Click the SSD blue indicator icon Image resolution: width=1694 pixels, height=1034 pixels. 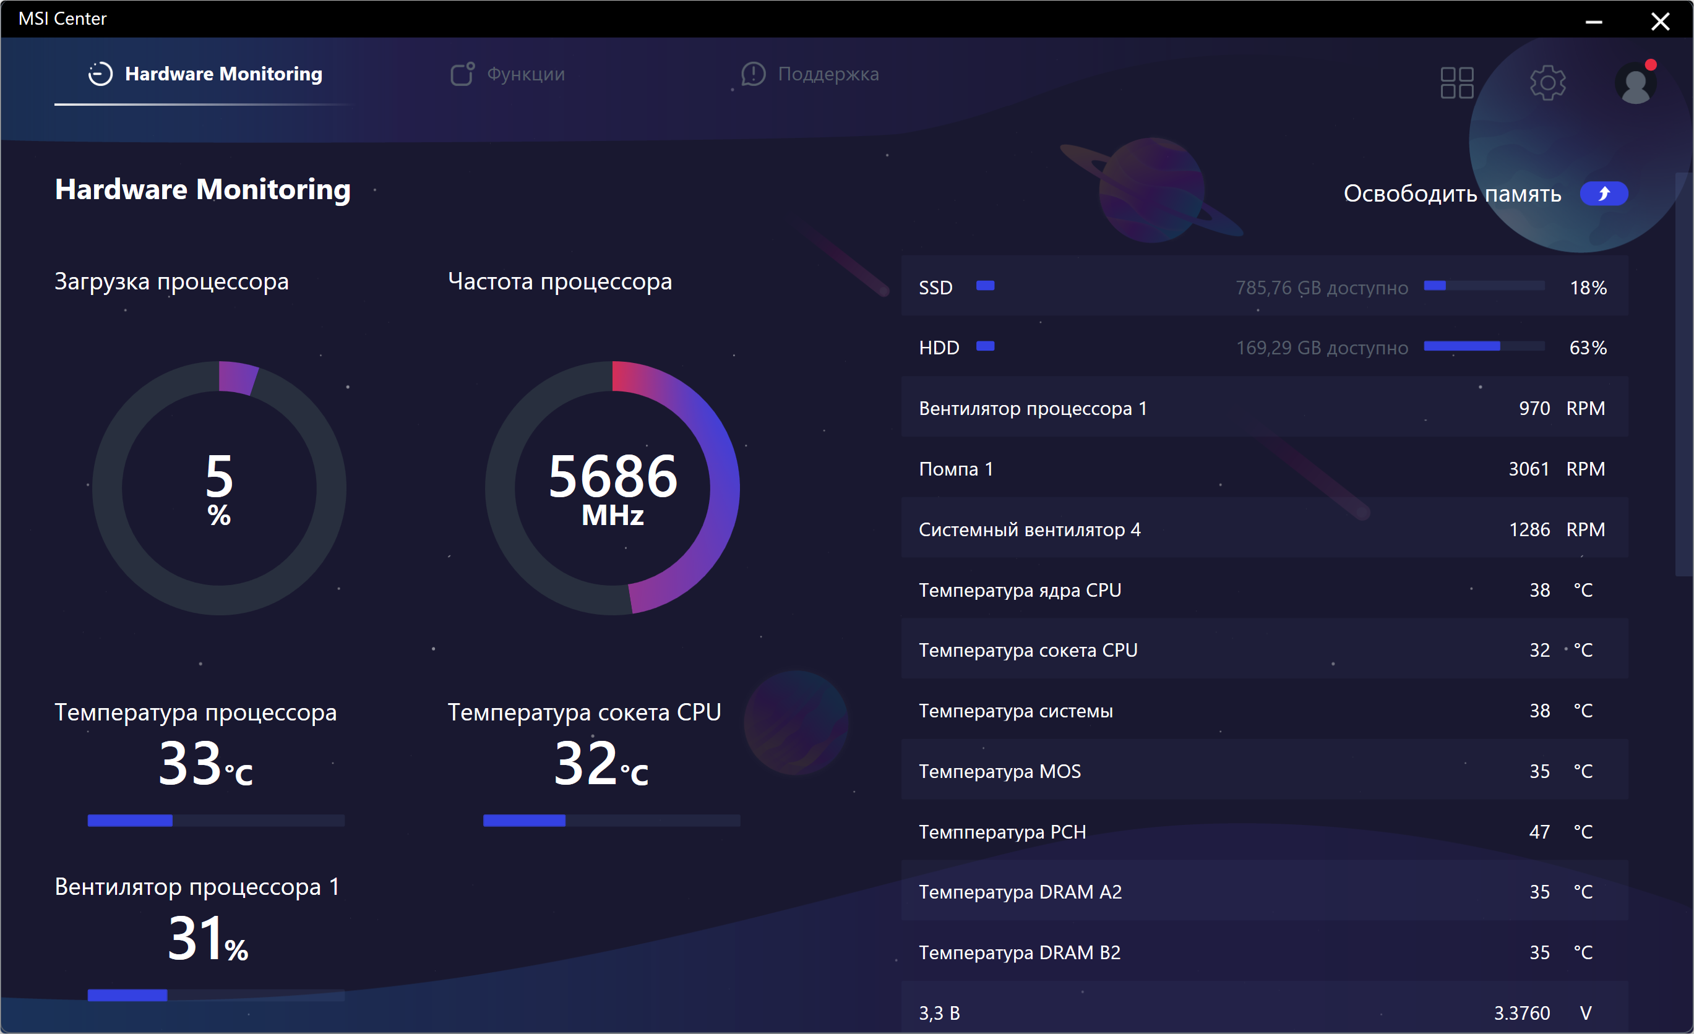point(984,286)
